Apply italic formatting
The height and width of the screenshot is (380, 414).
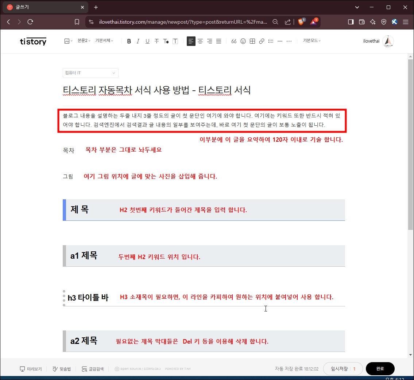click(x=138, y=41)
